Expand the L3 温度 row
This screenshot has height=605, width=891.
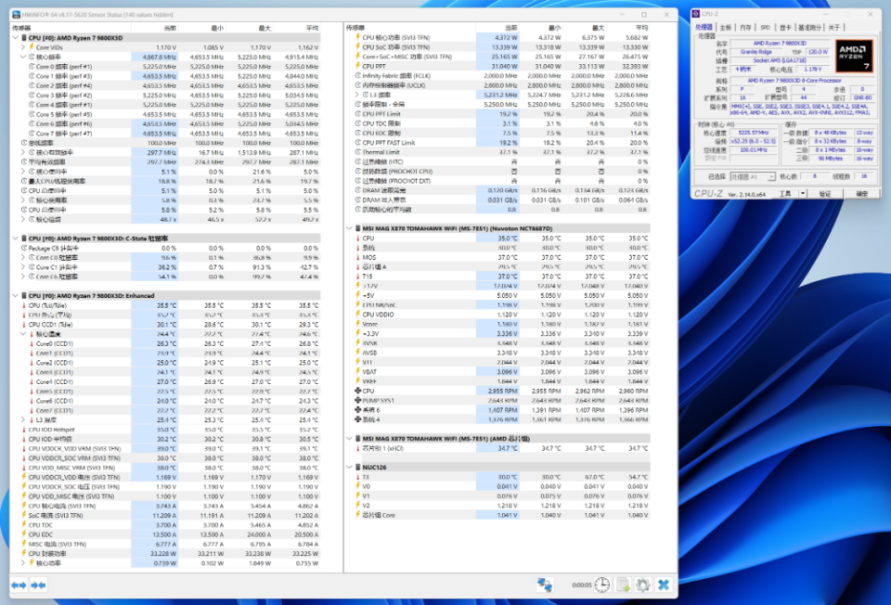tap(23, 419)
